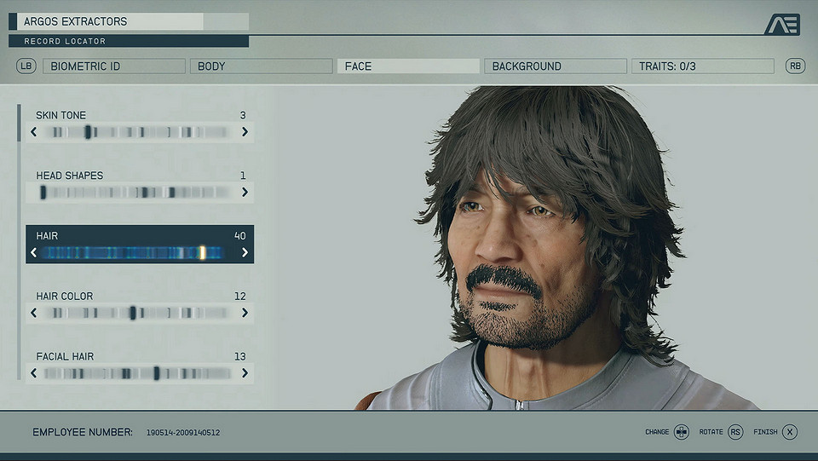Viewport: 818px width, 461px height.
Task: Advance Head Shapes with the right arrow
Action: point(245,193)
